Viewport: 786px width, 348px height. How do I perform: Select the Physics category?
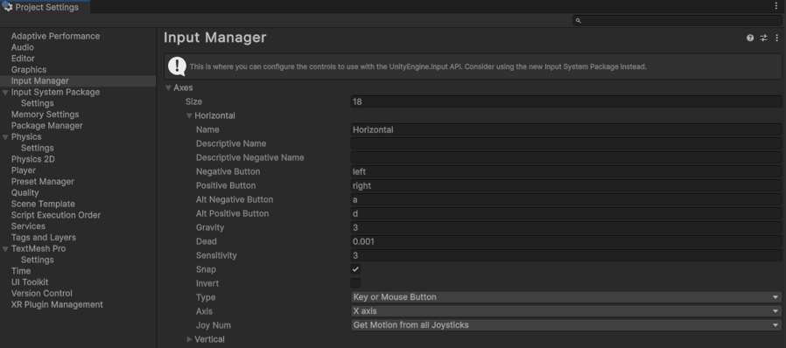[x=26, y=136]
